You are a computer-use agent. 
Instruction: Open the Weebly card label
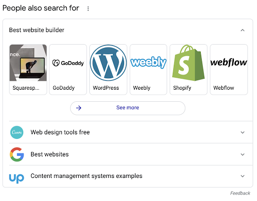[142, 88]
